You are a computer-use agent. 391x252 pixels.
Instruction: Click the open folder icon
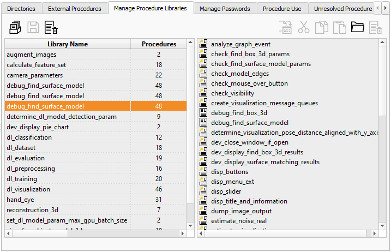click(x=357, y=27)
